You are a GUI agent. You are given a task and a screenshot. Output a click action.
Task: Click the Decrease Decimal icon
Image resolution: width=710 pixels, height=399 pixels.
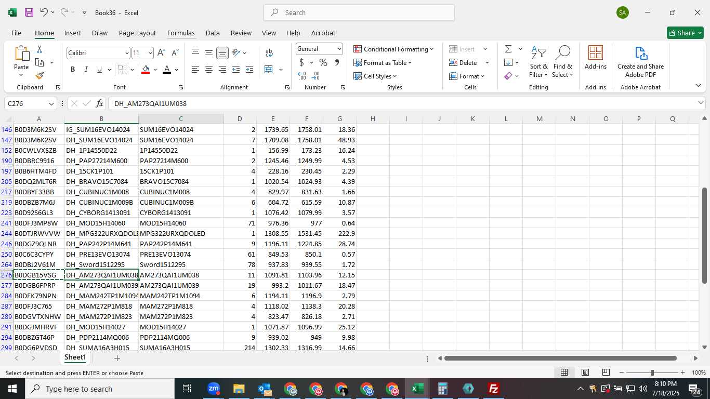point(315,76)
